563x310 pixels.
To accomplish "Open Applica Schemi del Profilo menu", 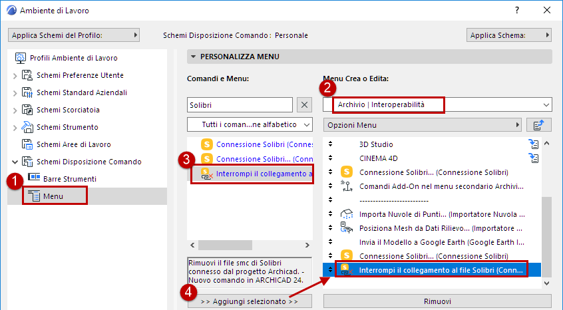I will pyautogui.click(x=74, y=35).
